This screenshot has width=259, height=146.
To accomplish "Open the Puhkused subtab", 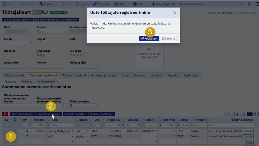I will [27, 82].
